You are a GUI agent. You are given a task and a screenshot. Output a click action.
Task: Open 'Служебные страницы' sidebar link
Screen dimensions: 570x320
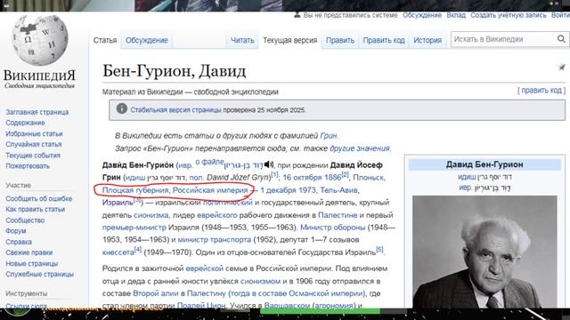pyautogui.click(x=39, y=274)
